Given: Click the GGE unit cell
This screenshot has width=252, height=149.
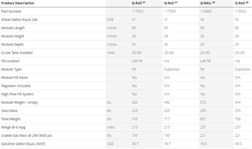Looking at the screenshot, I should [x=111, y=144].
